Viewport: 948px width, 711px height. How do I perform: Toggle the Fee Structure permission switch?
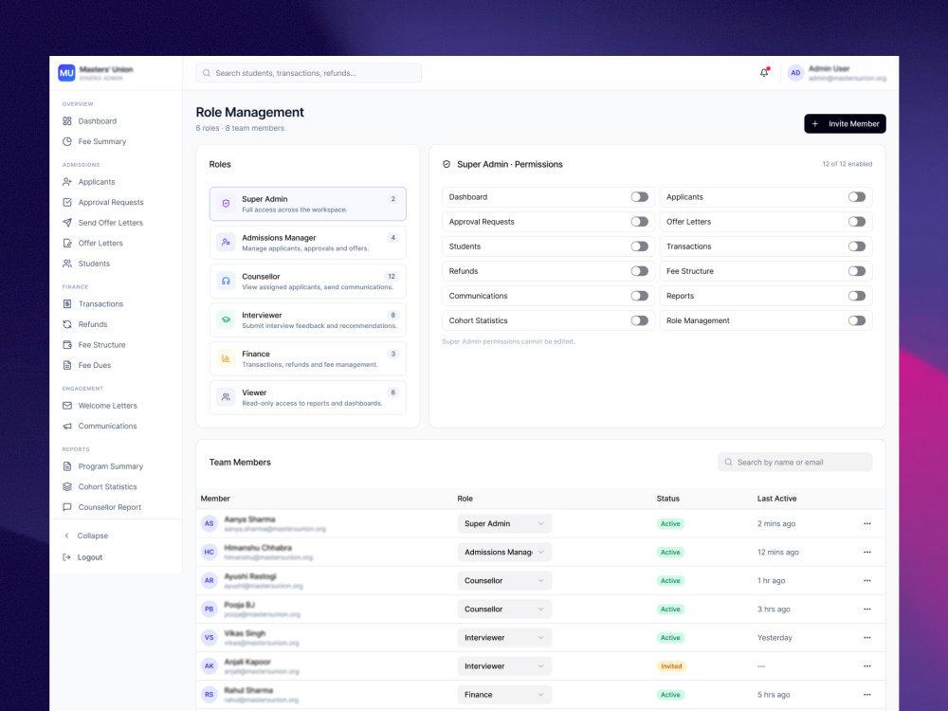[x=857, y=271]
